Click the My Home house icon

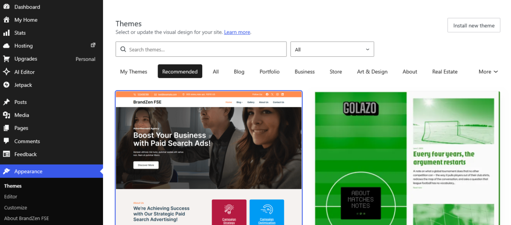point(6,20)
